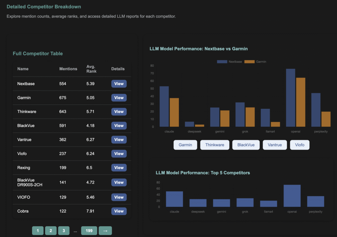337x237 pixels.
Task: Compare against Garmin using the chart button
Action: tap(185, 145)
